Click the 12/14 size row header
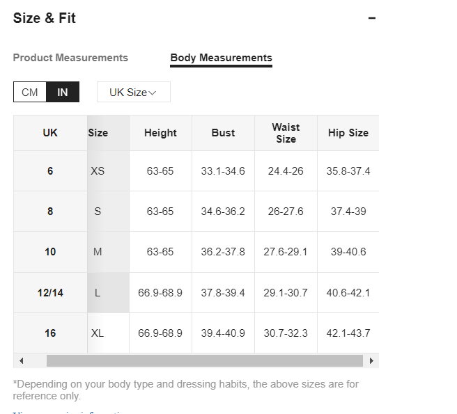Image resolution: width=457 pixels, height=414 pixels. [50, 293]
